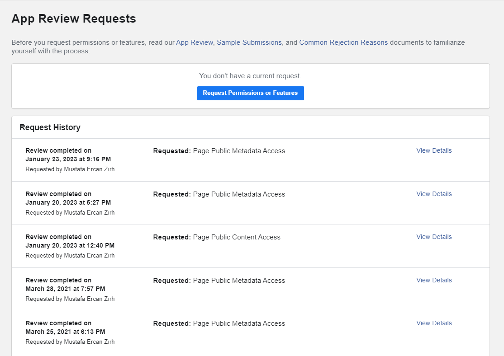View Details of the January 23, 2023 request
Image resolution: width=504 pixels, height=356 pixels.
tap(433, 150)
